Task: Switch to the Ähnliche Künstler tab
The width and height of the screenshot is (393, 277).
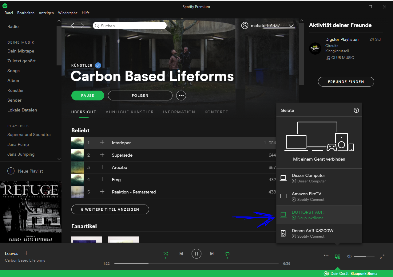Action: tap(129, 112)
